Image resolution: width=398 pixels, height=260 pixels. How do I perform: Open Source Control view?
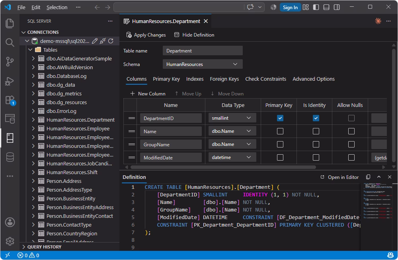tap(10, 61)
